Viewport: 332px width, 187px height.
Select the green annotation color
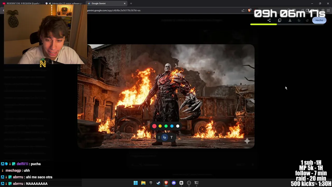point(166,126)
